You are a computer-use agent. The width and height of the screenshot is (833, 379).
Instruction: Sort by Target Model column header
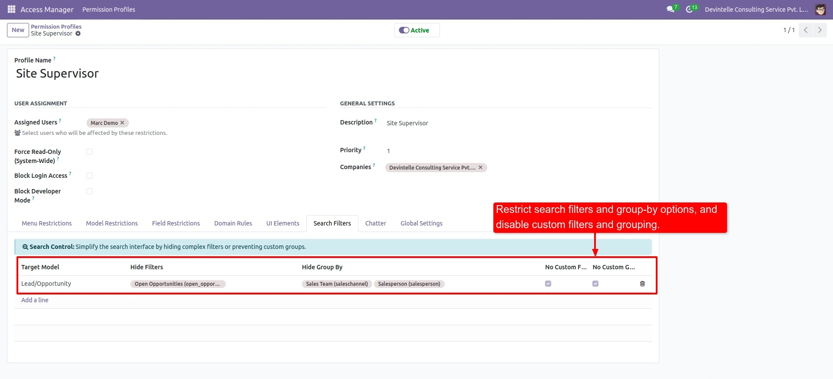(x=40, y=267)
